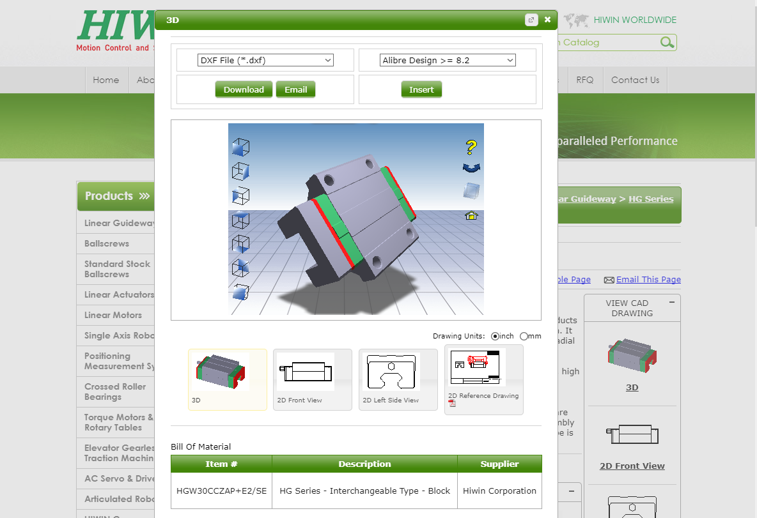Email the CAD file
Image resolution: width=757 pixels, height=518 pixels.
[x=295, y=89]
